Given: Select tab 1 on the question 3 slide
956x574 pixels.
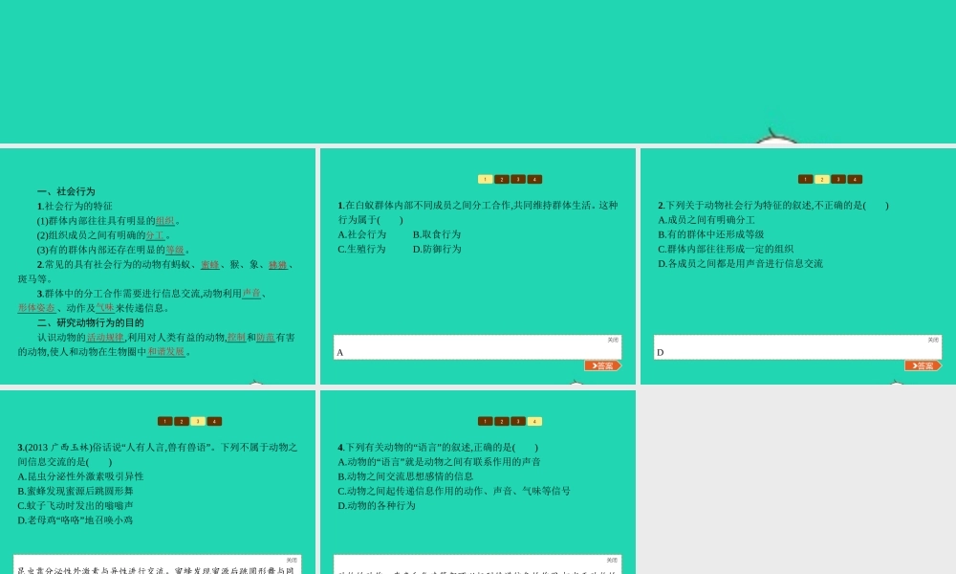Looking at the screenshot, I should pos(164,422).
